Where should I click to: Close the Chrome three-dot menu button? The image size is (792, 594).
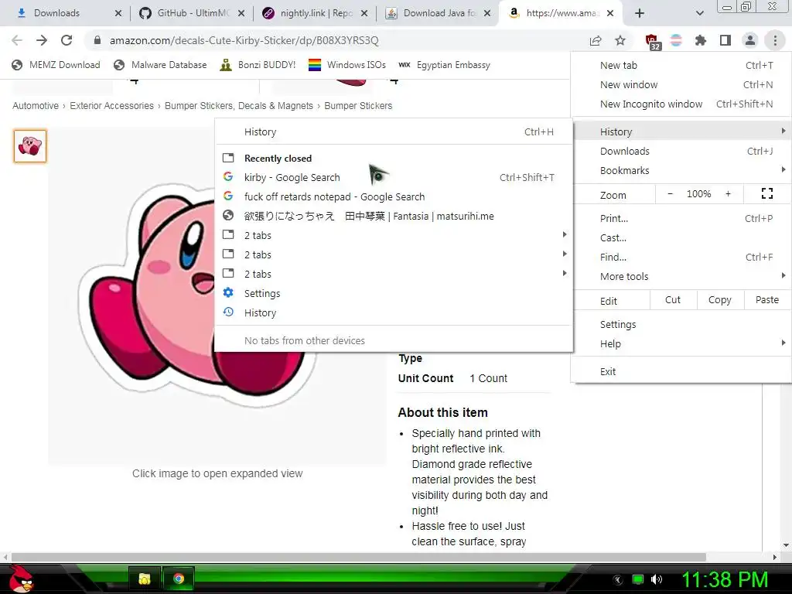775,40
